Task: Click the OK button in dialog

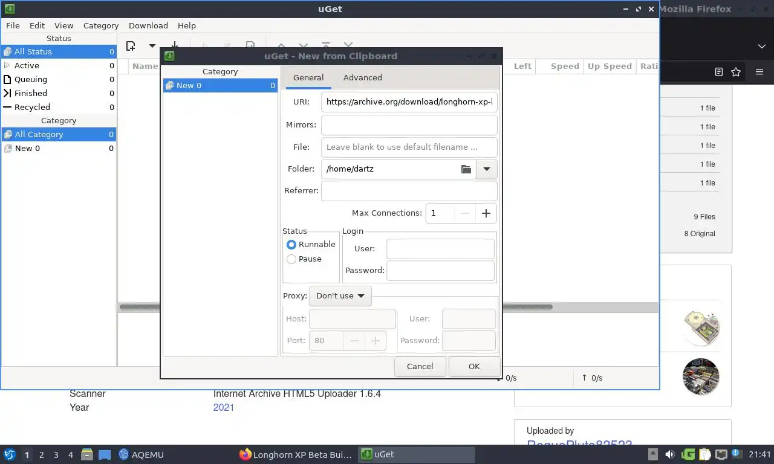Action: 474,366
